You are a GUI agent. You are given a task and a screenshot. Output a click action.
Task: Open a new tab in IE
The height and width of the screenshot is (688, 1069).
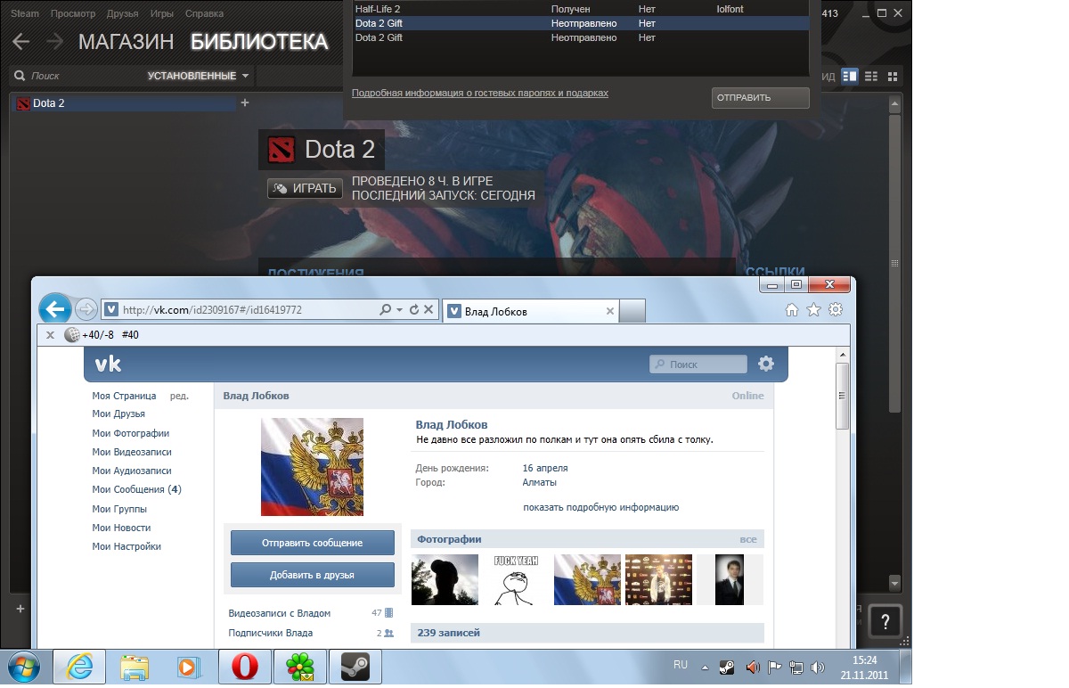(x=632, y=311)
